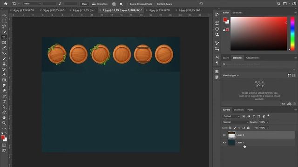Open Layers panel menu button
Image resolution: width=298 pixels, height=167 pixels.
295,109
